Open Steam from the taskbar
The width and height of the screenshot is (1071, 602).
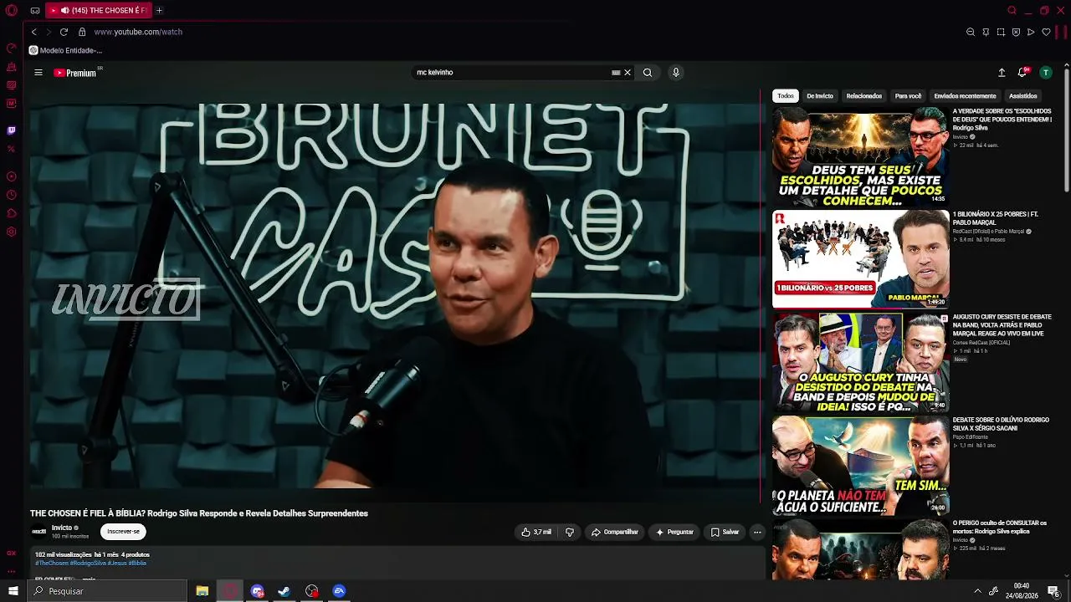pyautogui.click(x=284, y=591)
